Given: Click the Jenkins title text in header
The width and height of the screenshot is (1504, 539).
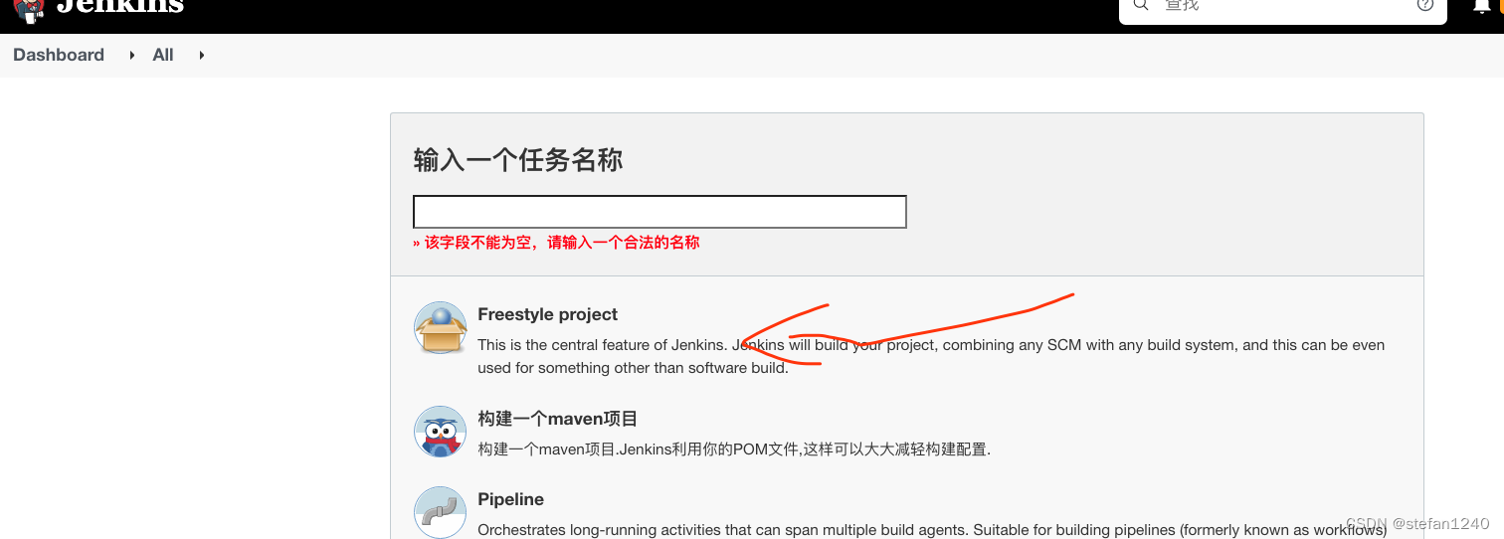Looking at the screenshot, I should pyautogui.click(x=120, y=6).
